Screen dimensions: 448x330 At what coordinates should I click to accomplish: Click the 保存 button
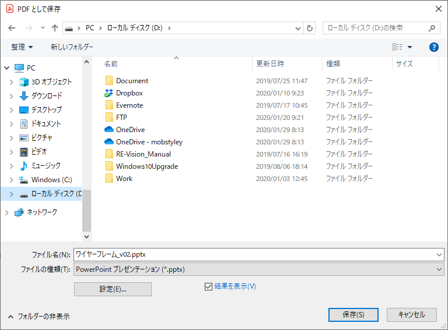[x=353, y=314]
